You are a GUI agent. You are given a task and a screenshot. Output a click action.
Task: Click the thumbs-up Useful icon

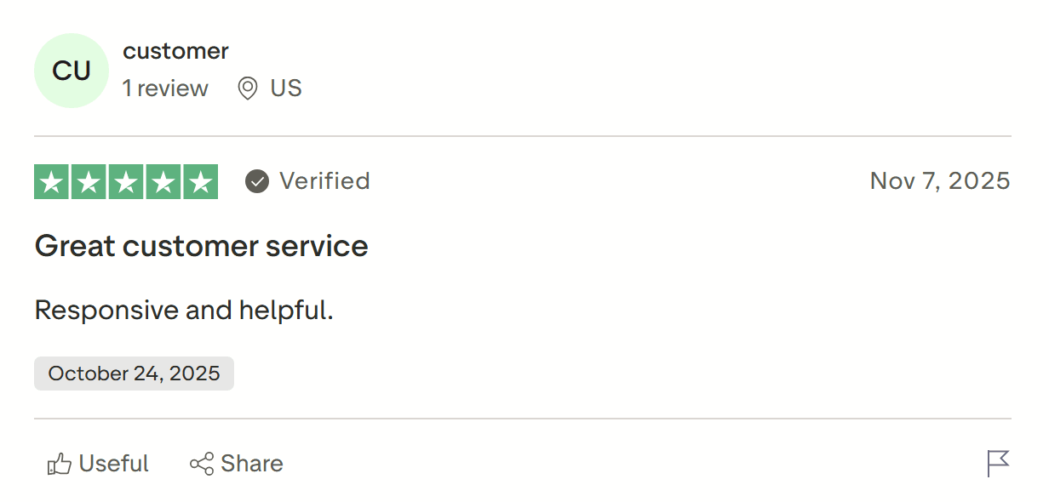(59, 464)
